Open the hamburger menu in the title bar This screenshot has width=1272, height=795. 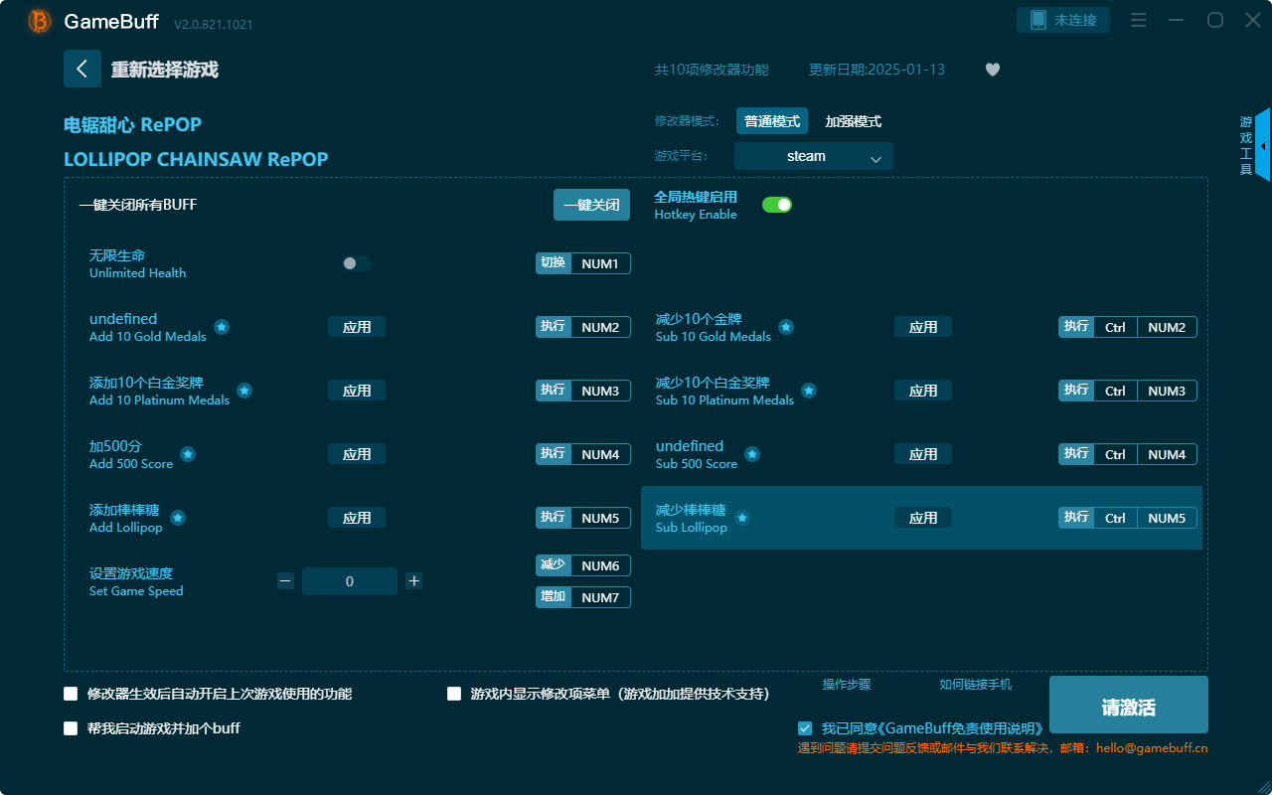(x=1138, y=20)
